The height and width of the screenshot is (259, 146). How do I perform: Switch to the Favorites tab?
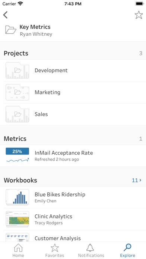click(55, 250)
